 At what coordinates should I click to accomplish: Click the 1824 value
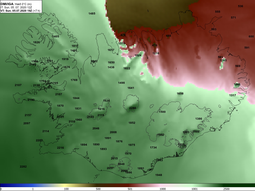[138, 55]
